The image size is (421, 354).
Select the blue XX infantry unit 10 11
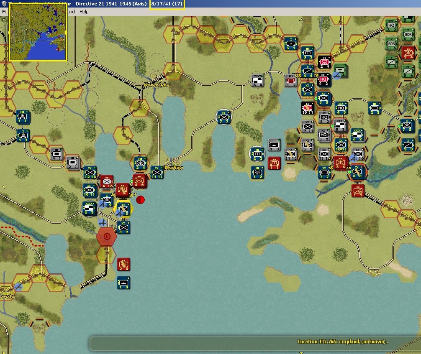click(x=90, y=190)
